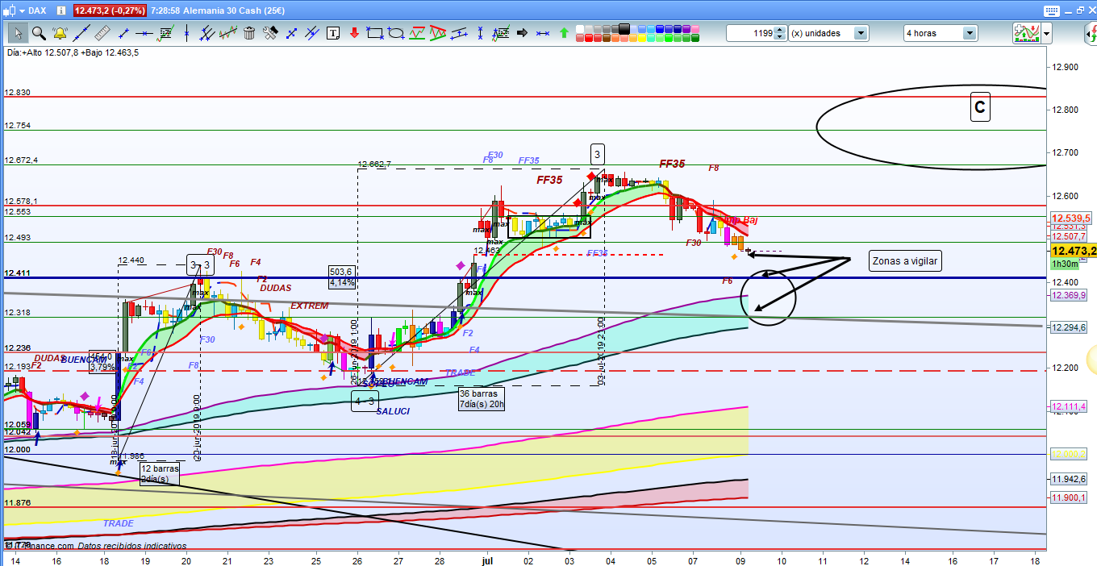
Task: Open the hammer and wrench settings tool
Action: click(270, 33)
